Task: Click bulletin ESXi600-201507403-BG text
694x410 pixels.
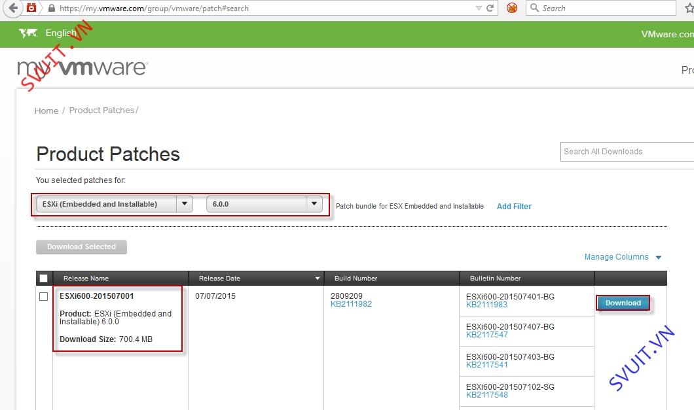Action: (510, 357)
